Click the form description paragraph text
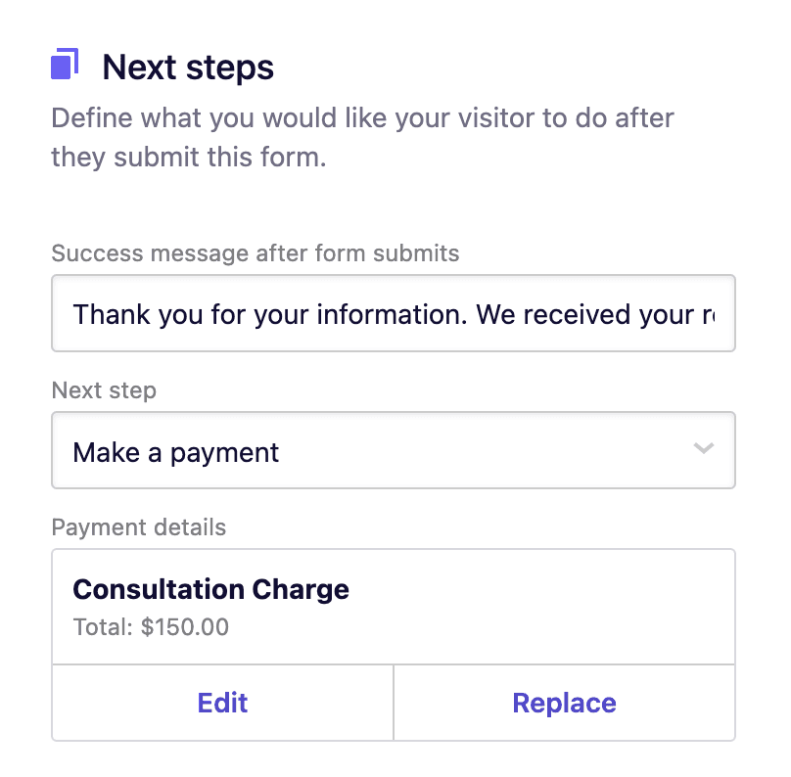This screenshot has width=791, height=777. click(363, 137)
